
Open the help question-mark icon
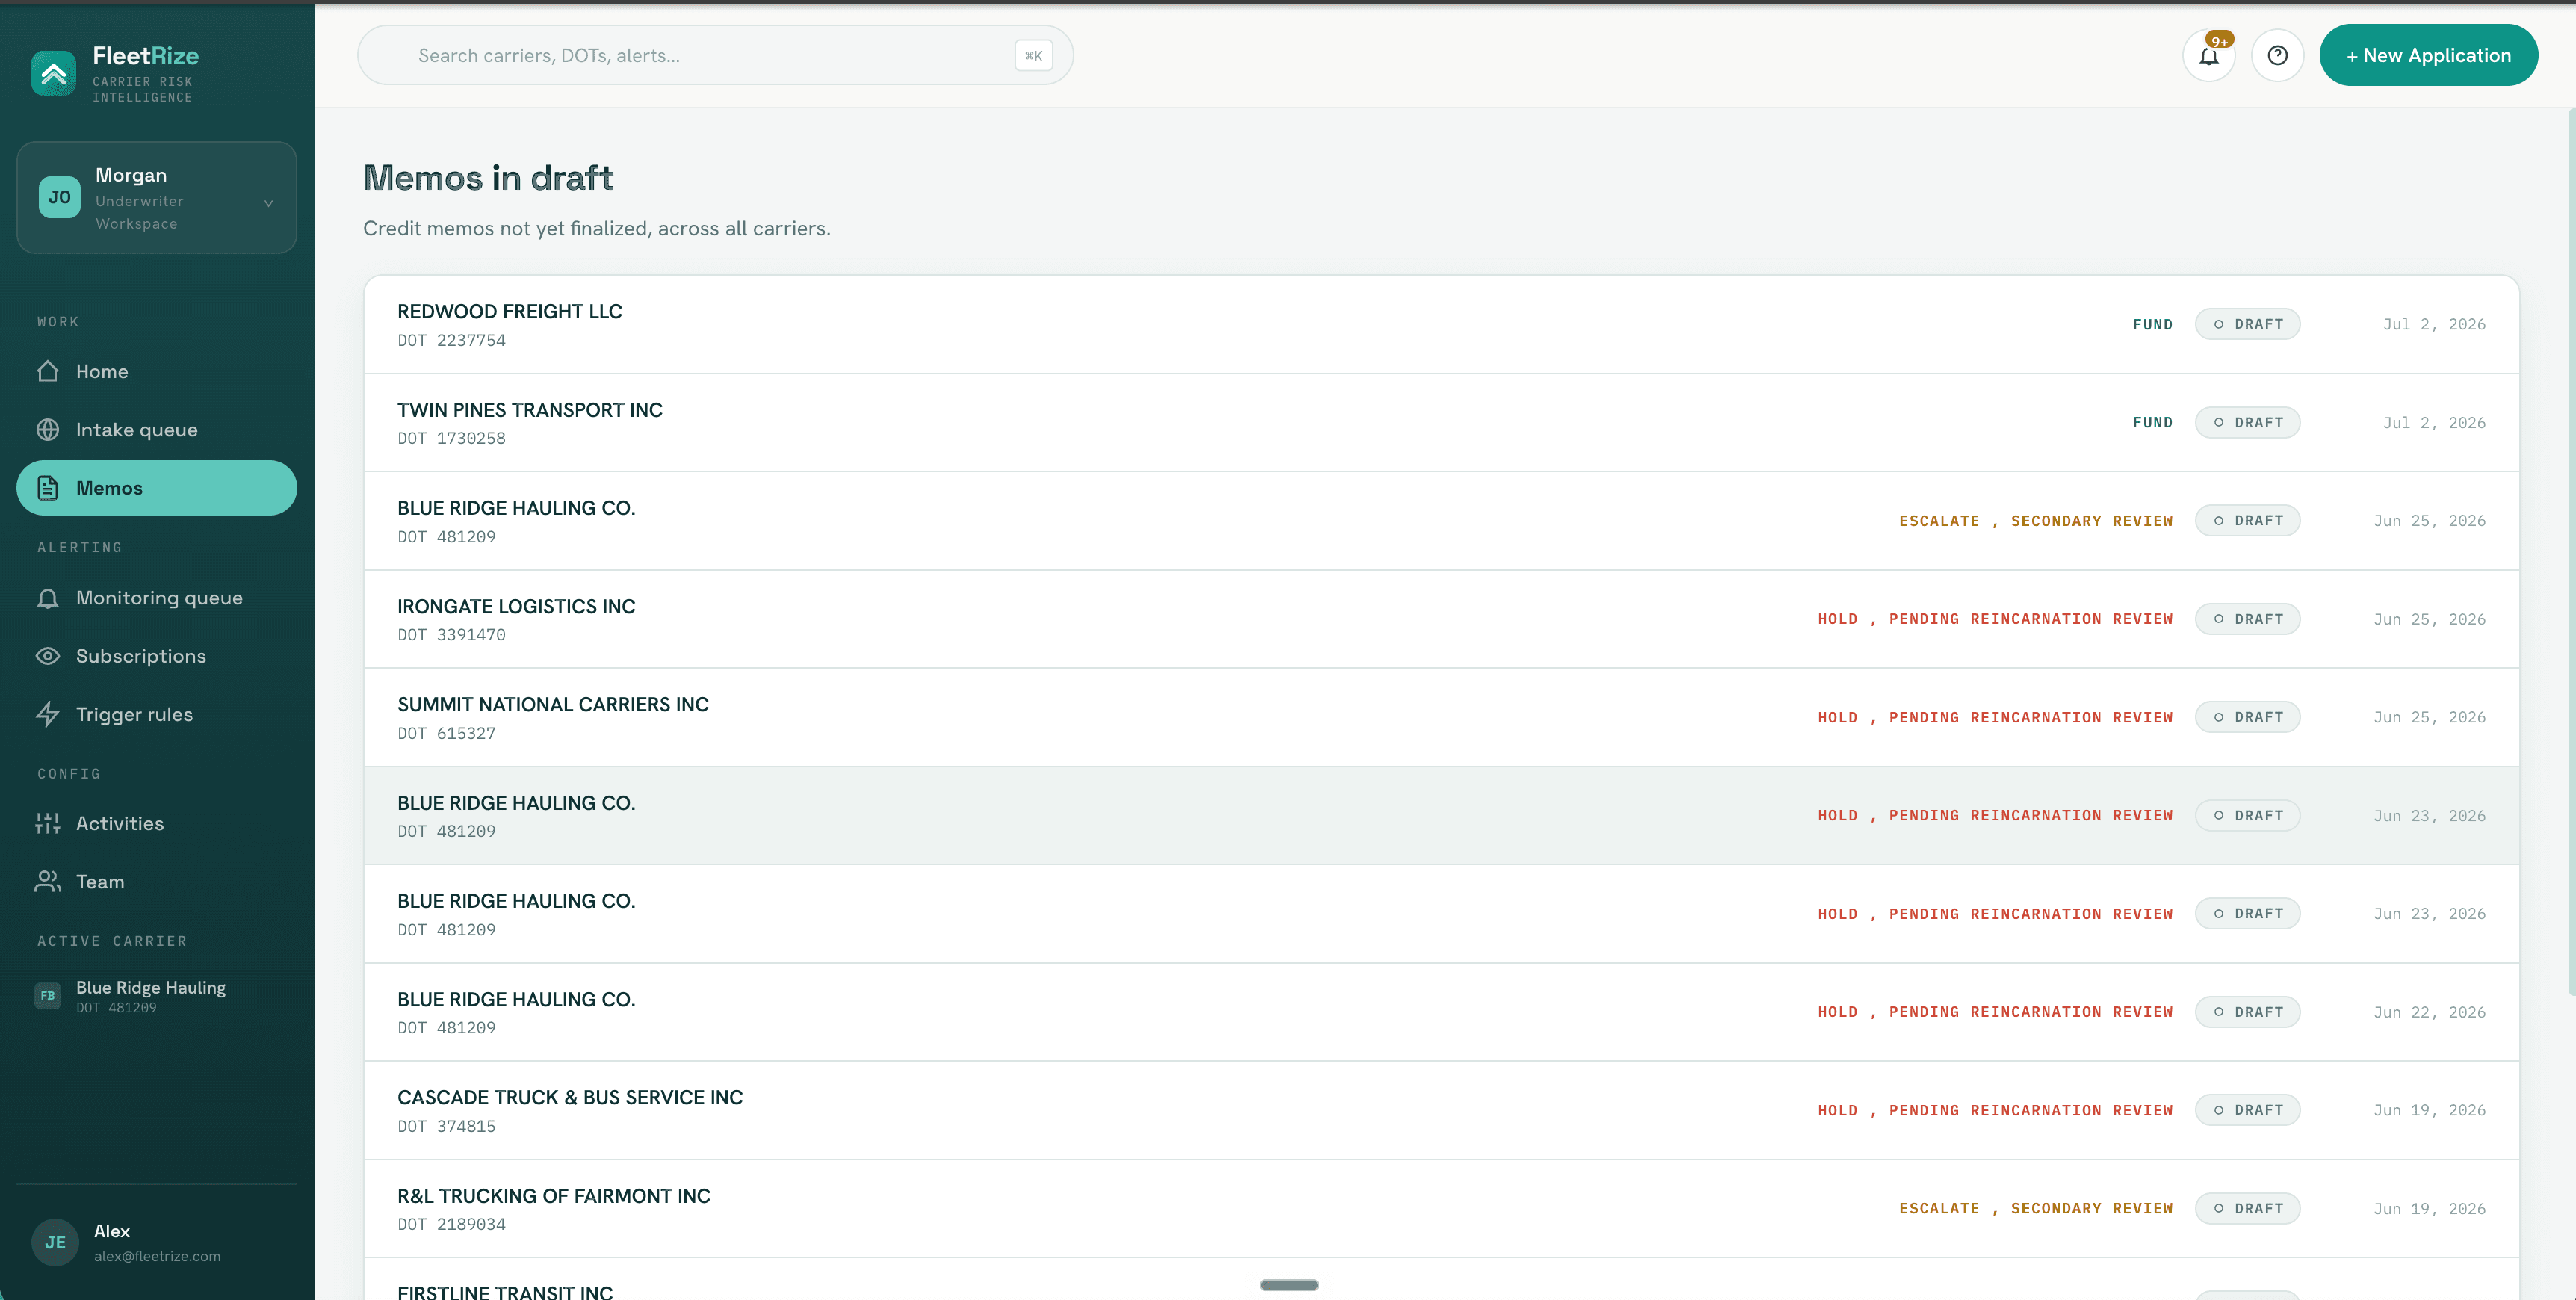tap(2278, 55)
